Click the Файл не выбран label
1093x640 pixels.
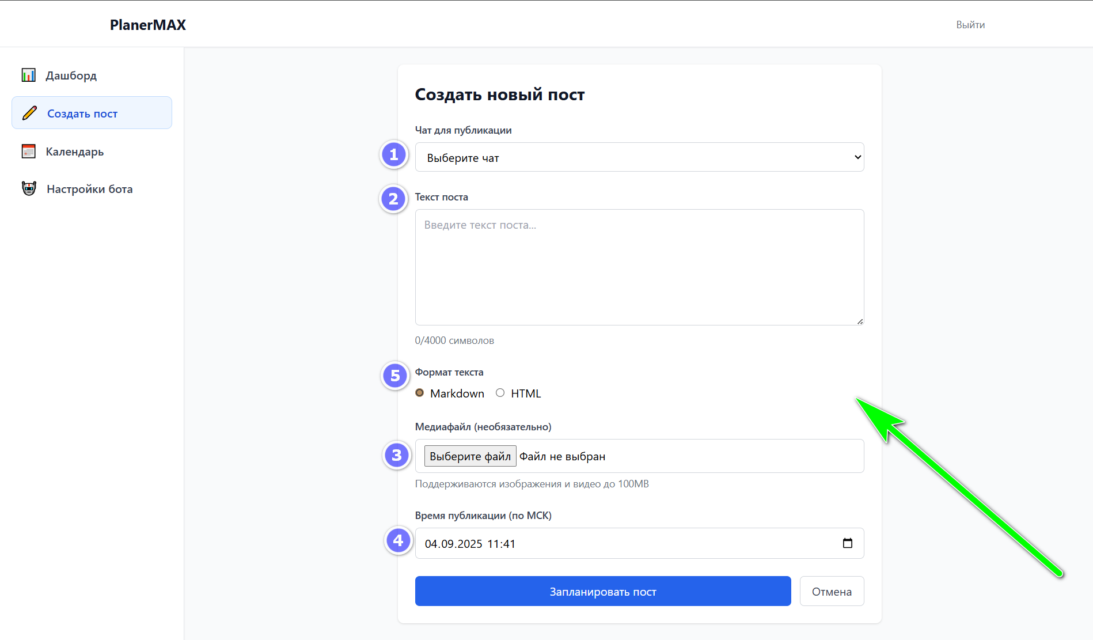563,456
